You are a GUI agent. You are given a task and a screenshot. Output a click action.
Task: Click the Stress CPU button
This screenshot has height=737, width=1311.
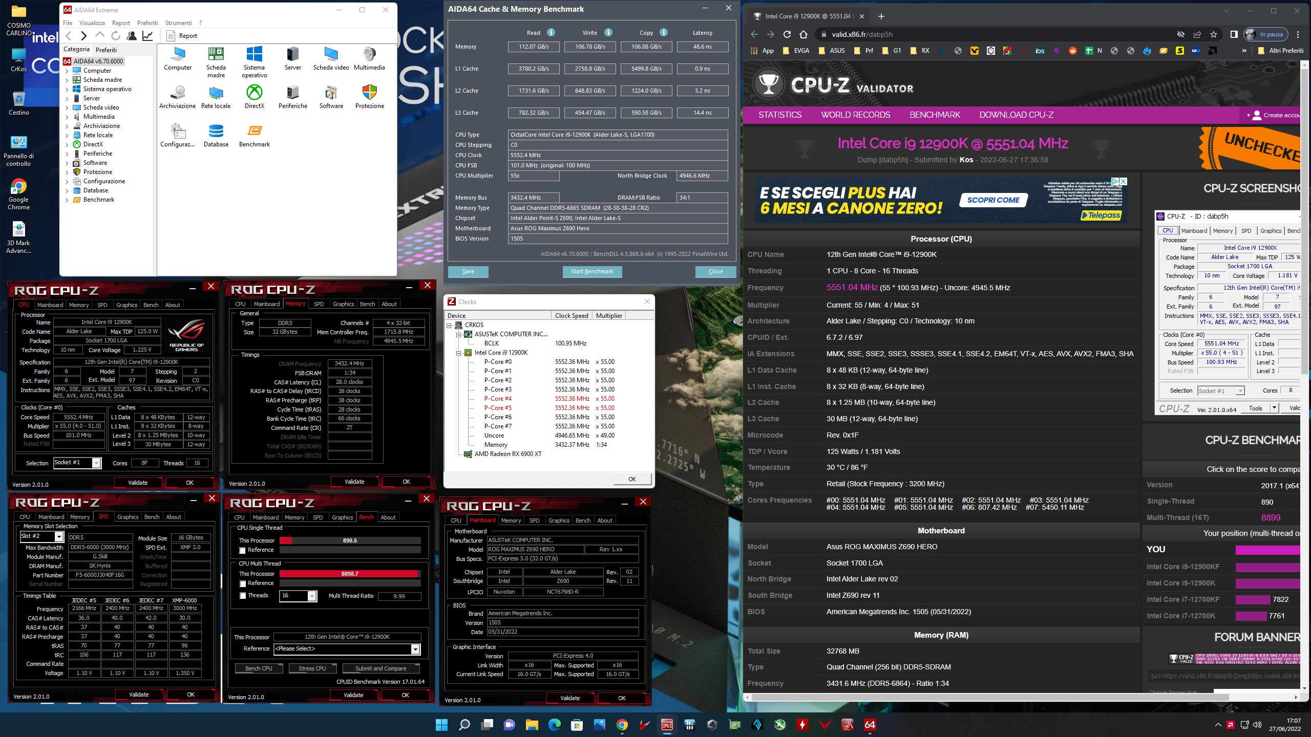[x=312, y=668]
